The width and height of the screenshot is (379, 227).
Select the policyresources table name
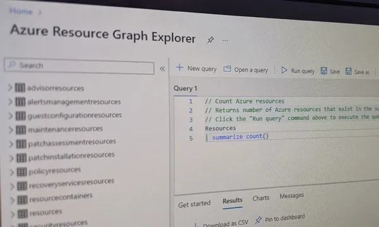[55, 171]
